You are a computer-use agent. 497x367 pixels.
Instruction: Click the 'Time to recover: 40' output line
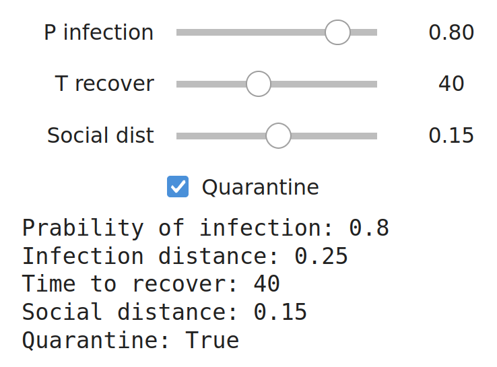click(151, 283)
